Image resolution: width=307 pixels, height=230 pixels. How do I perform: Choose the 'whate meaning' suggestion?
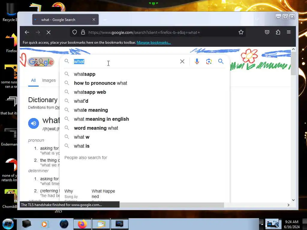coord(145,110)
